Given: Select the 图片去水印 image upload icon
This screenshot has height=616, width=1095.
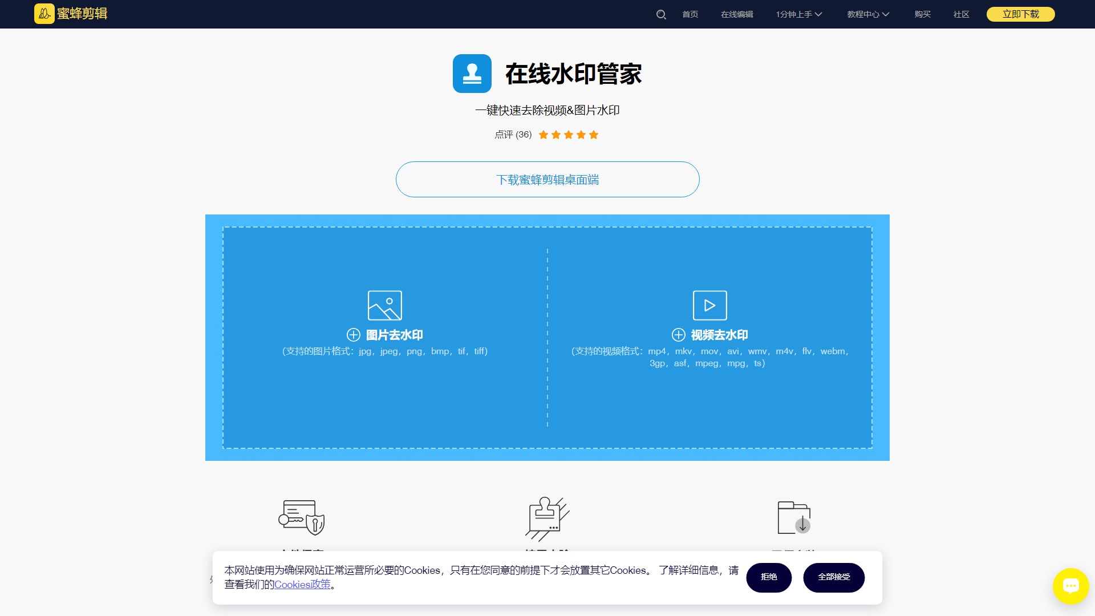Looking at the screenshot, I should click(x=384, y=305).
